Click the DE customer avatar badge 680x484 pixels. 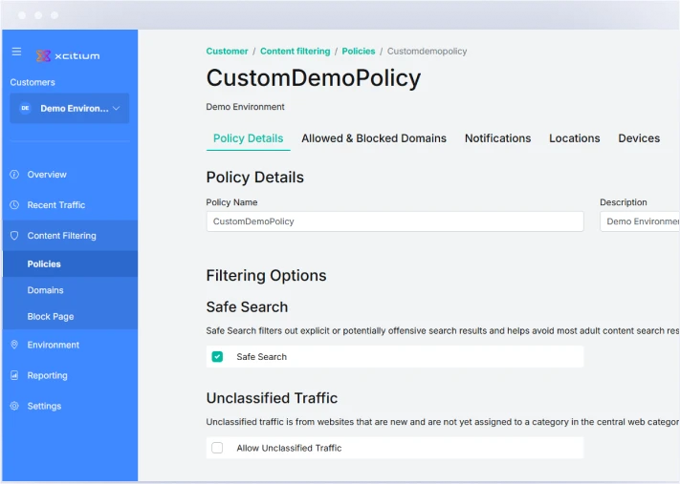tap(26, 109)
